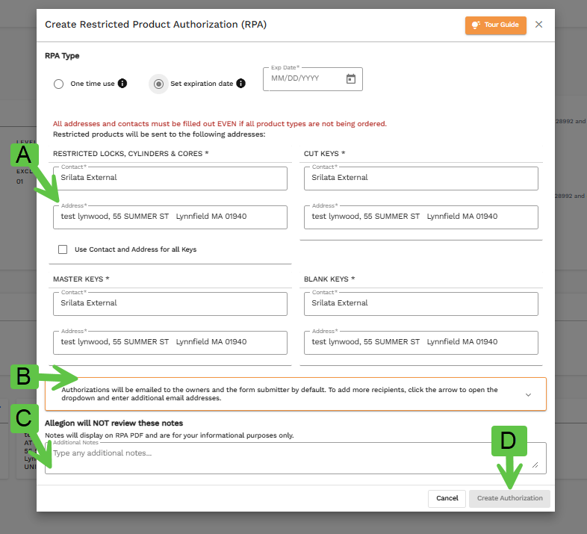Click info icon next to One time use

122,84
